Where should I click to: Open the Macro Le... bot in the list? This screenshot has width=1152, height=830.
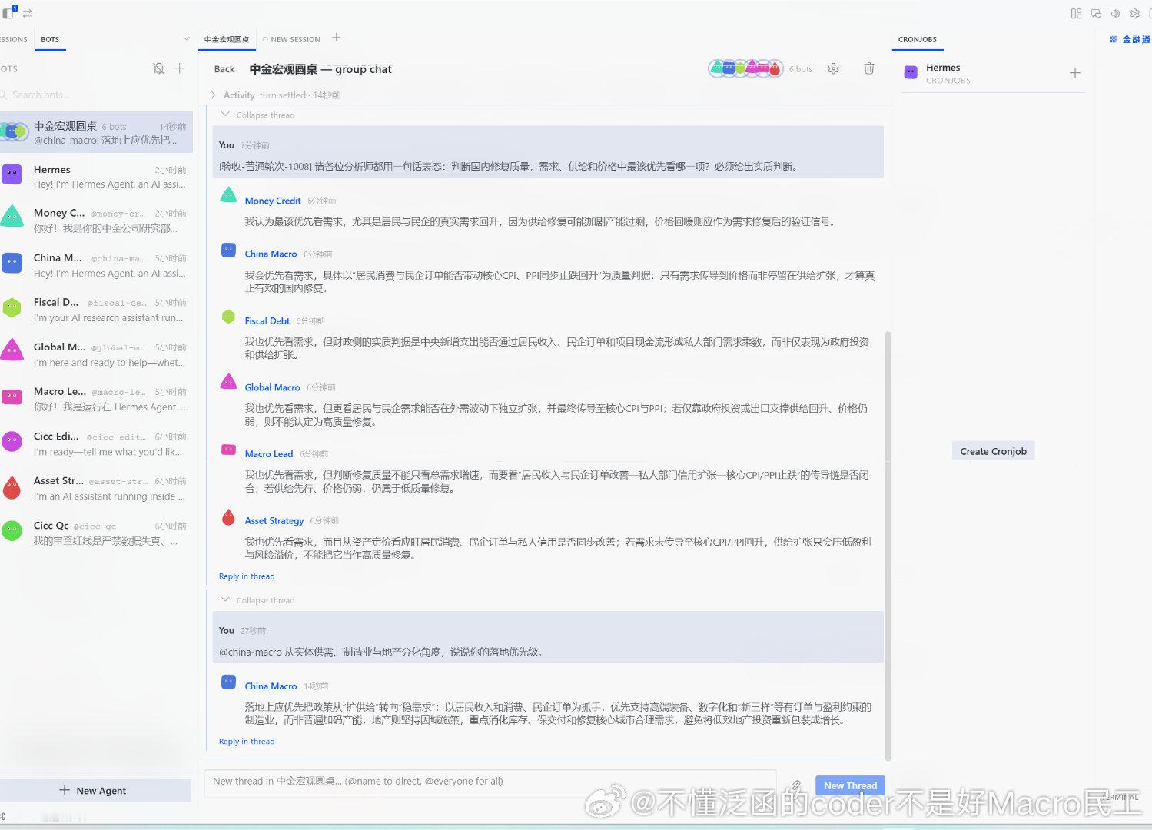96,399
